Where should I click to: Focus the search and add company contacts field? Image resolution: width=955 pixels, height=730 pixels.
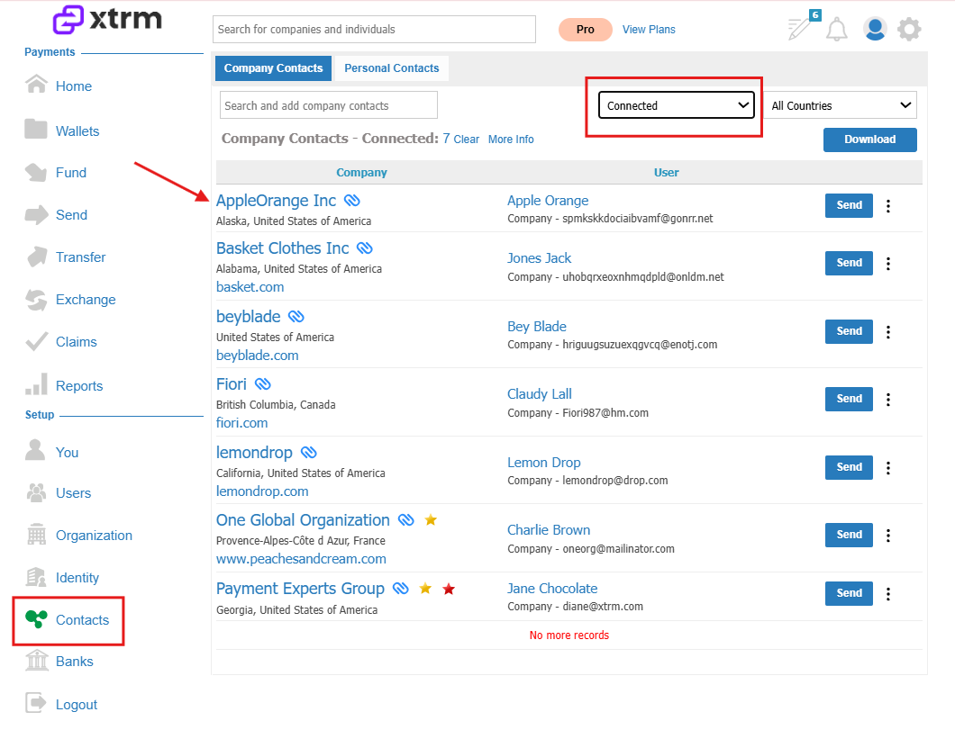[x=328, y=105]
